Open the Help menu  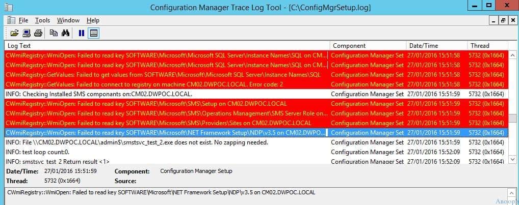pos(93,20)
